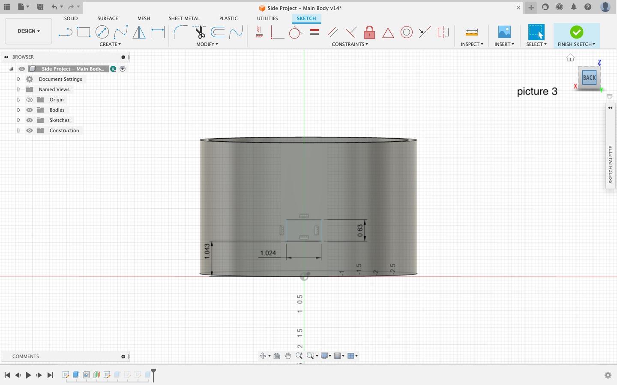This screenshot has width=617, height=385.
Task: Select the Concentric constraint icon
Action: pos(406,33)
